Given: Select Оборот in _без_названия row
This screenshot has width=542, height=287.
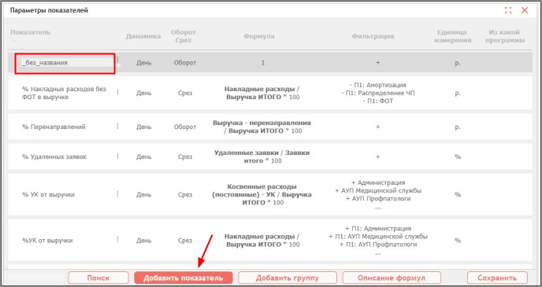Looking at the screenshot, I should click(185, 63).
